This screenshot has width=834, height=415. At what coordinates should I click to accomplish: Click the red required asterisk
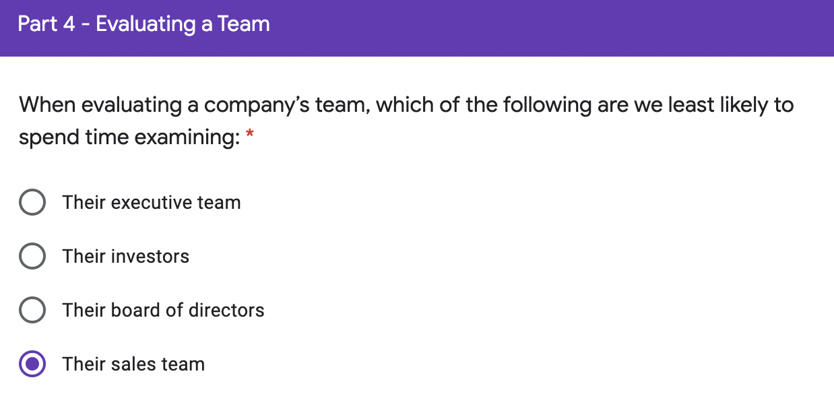click(250, 137)
